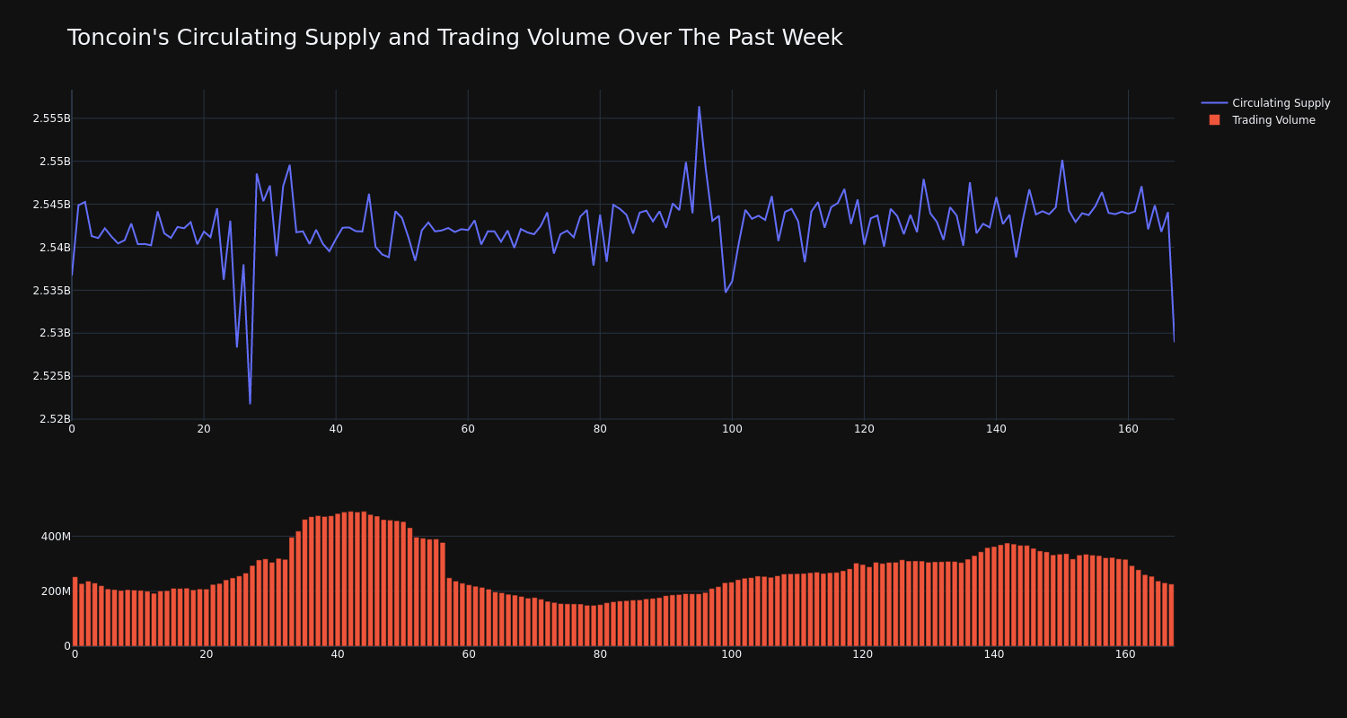Screen dimensions: 1347x718
Task: Click the 2.525B y-axis label
Action: (51, 376)
